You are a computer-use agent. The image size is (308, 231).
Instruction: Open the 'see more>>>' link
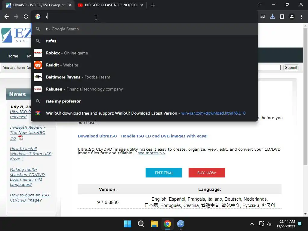(x=152, y=153)
